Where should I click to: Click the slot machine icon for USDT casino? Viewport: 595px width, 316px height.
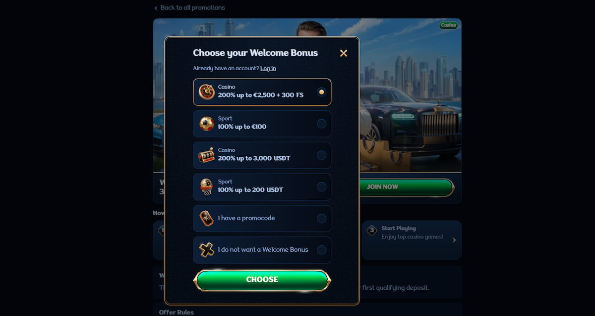coord(206,155)
